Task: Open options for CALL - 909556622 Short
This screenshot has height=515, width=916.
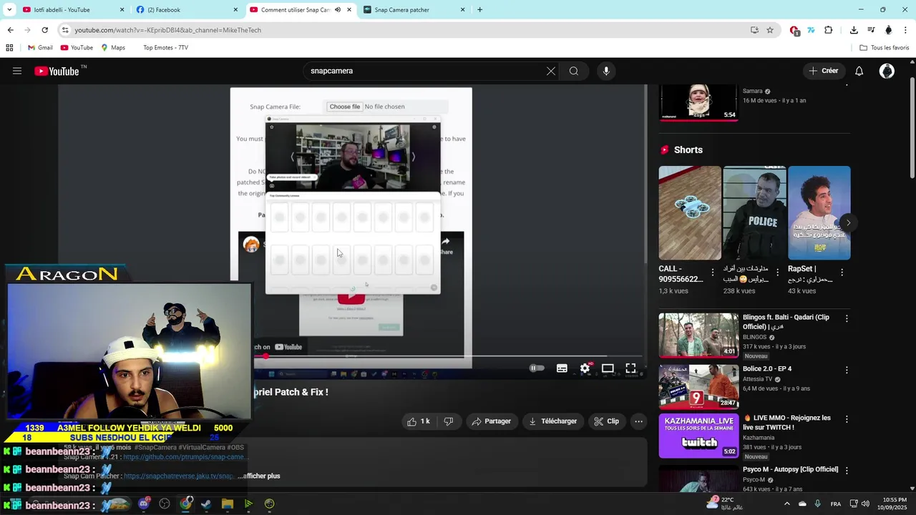Action: (x=713, y=273)
